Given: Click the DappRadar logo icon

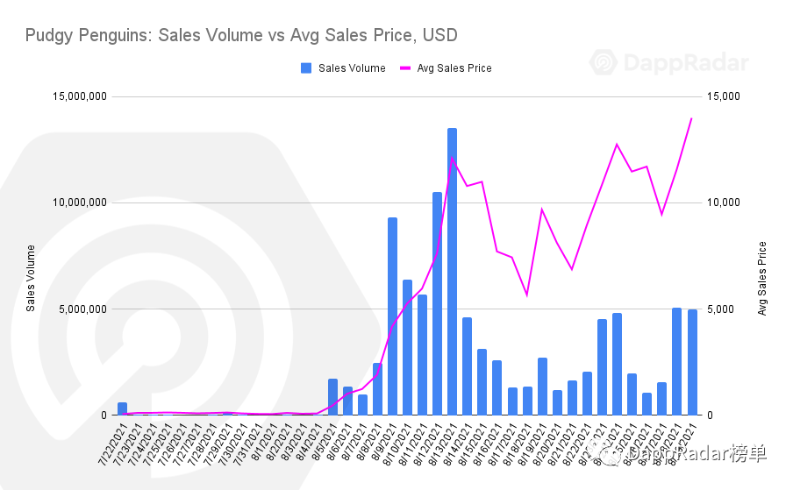Looking at the screenshot, I should pyautogui.click(x=607, y=63).
